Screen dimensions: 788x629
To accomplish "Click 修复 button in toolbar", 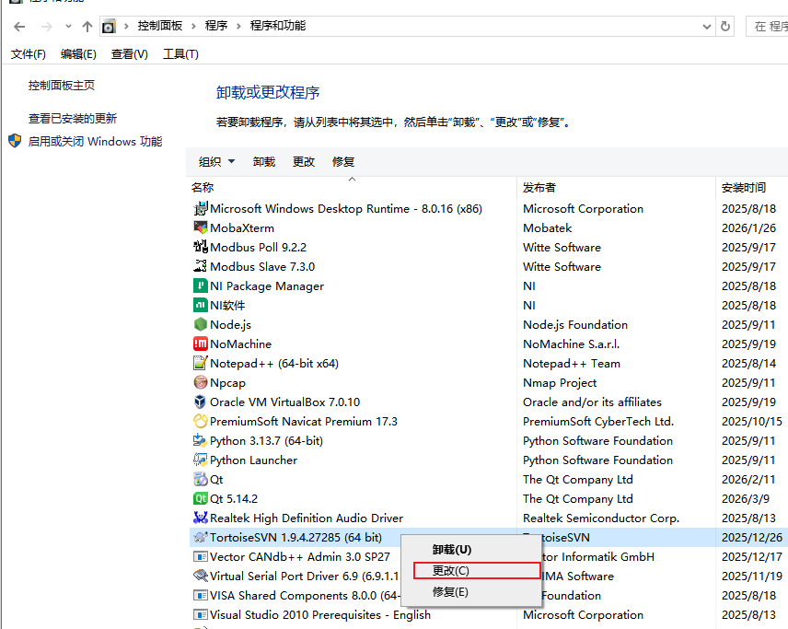I will (x=343, y=162).
